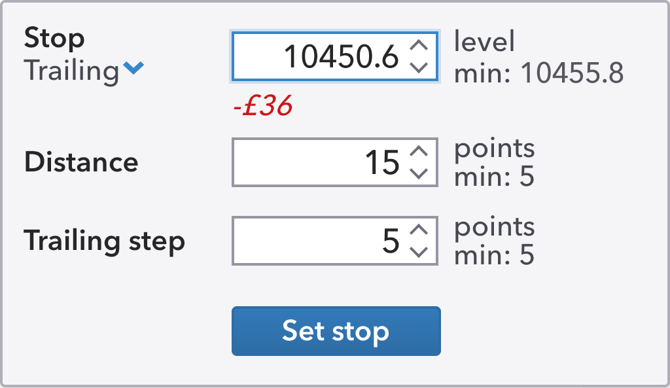Click the points label beside Trailing step
The width and height of the screenshot is (670, 388).
click(x=493, y=226)
